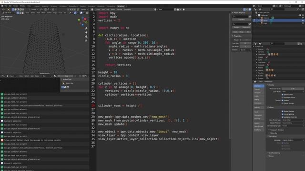Expand Materials in Current File list
The width and height of the screenshot is (305, 171).
coord(256,65)
